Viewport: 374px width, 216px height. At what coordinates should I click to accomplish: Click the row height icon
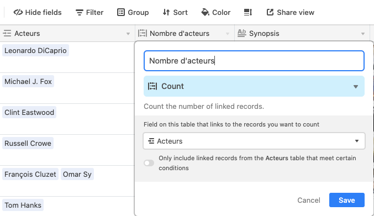[248, 12]
